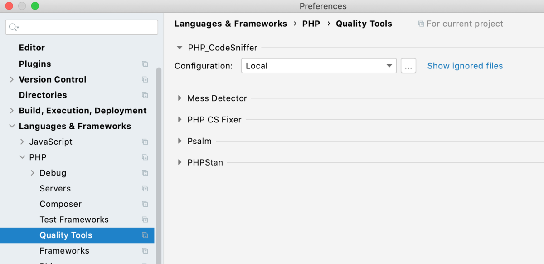
Task: Click the project-level icon beside Plugins
Action: coord(145,64)
